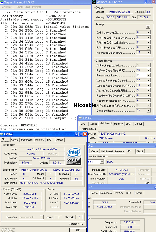Click OK button in CPU-Z
Image resolution: width=156 pixels, height=232 pixels.
(78, 230)
